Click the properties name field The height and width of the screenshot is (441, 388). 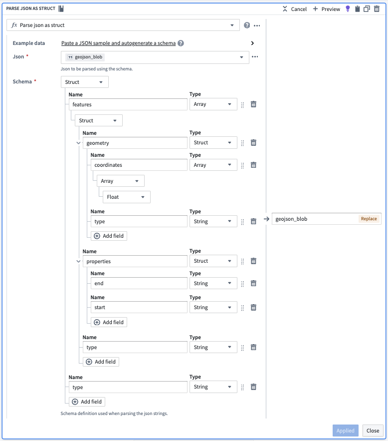(135, 261)
